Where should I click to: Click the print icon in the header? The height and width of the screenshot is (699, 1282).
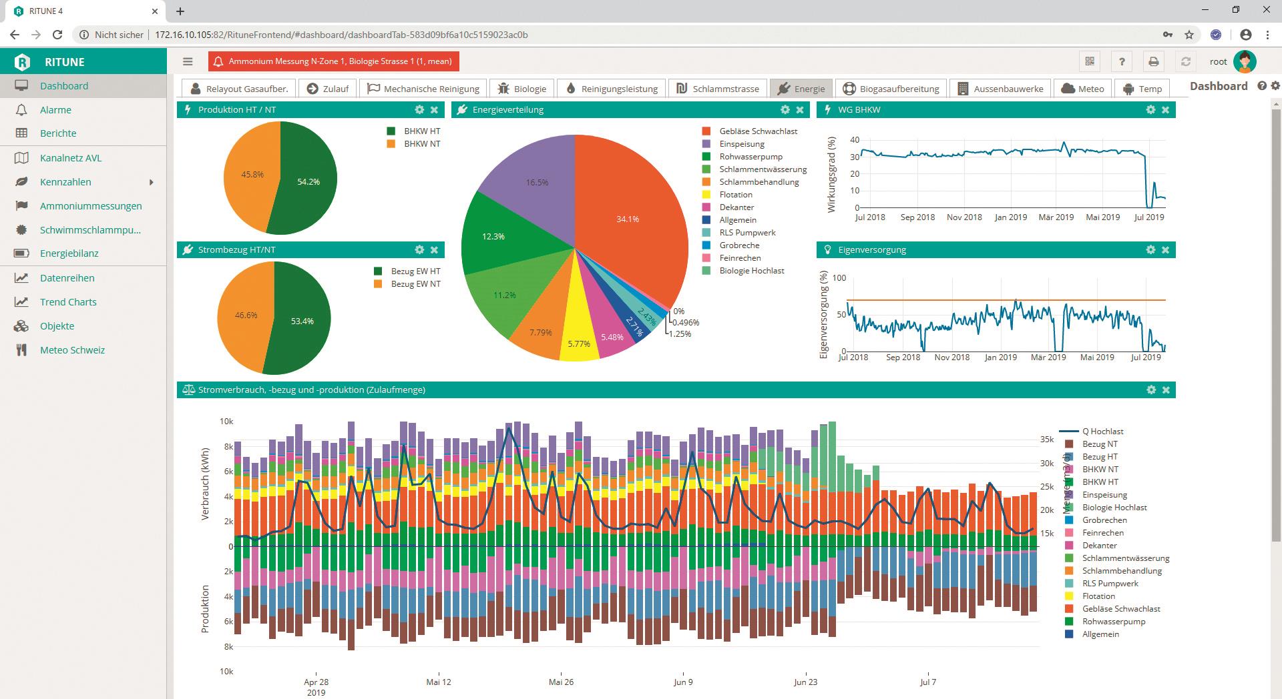coord(1153,61)
